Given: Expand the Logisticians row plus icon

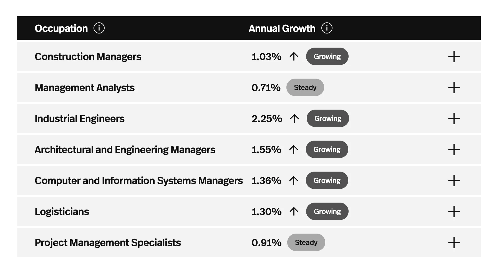Looking at the screenshot, I should click(454, 211).
